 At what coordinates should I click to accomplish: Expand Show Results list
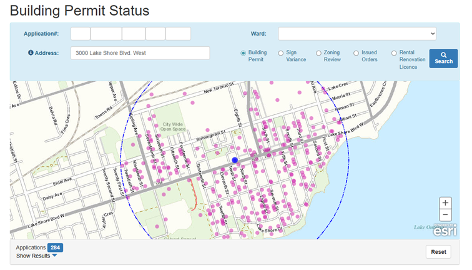point(33,256)
